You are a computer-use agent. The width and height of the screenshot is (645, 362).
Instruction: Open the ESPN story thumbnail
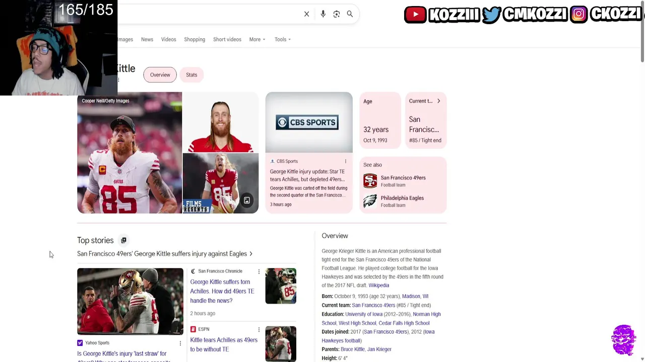[281, 344]
